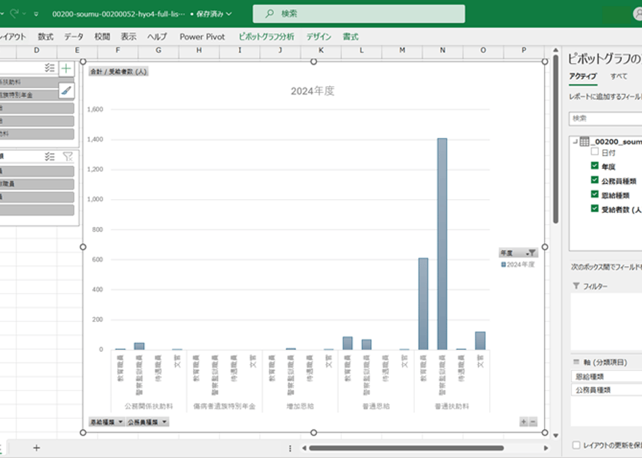Click the funnel icon beside フィルター

click(x=576, y=286)
